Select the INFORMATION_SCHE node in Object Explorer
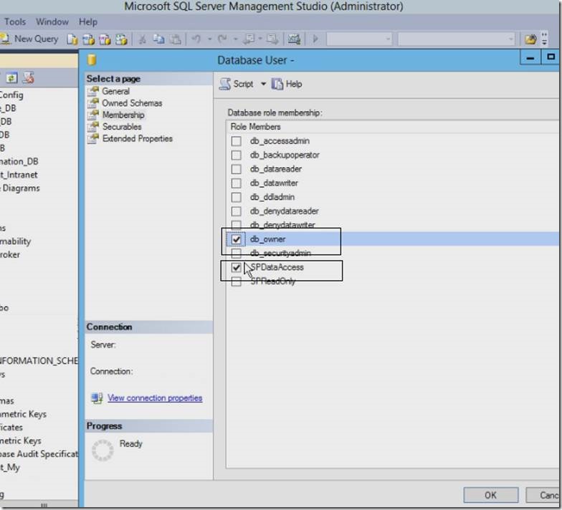The width and height of the screenshot is (562, 510). pyautogui.click(x=39, y=361)
